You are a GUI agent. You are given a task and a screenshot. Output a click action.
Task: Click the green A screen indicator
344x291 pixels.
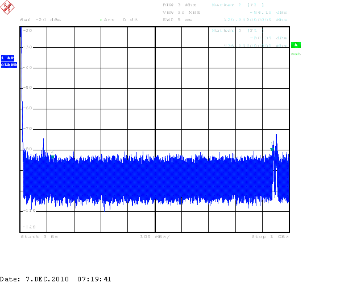tap(296, 45)
